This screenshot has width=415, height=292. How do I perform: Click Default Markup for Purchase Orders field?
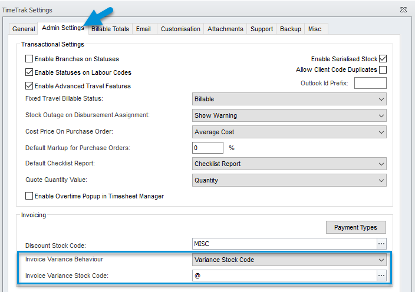[x=207, y=148]
